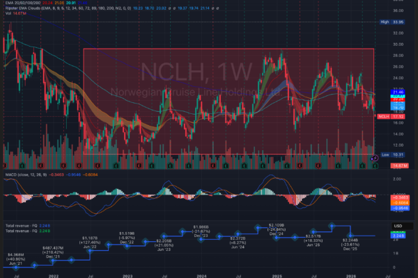Screen dimensions: 418x278
Task: Click the orange -0.6084 MACD signal axis label
Action: point(400,203)
